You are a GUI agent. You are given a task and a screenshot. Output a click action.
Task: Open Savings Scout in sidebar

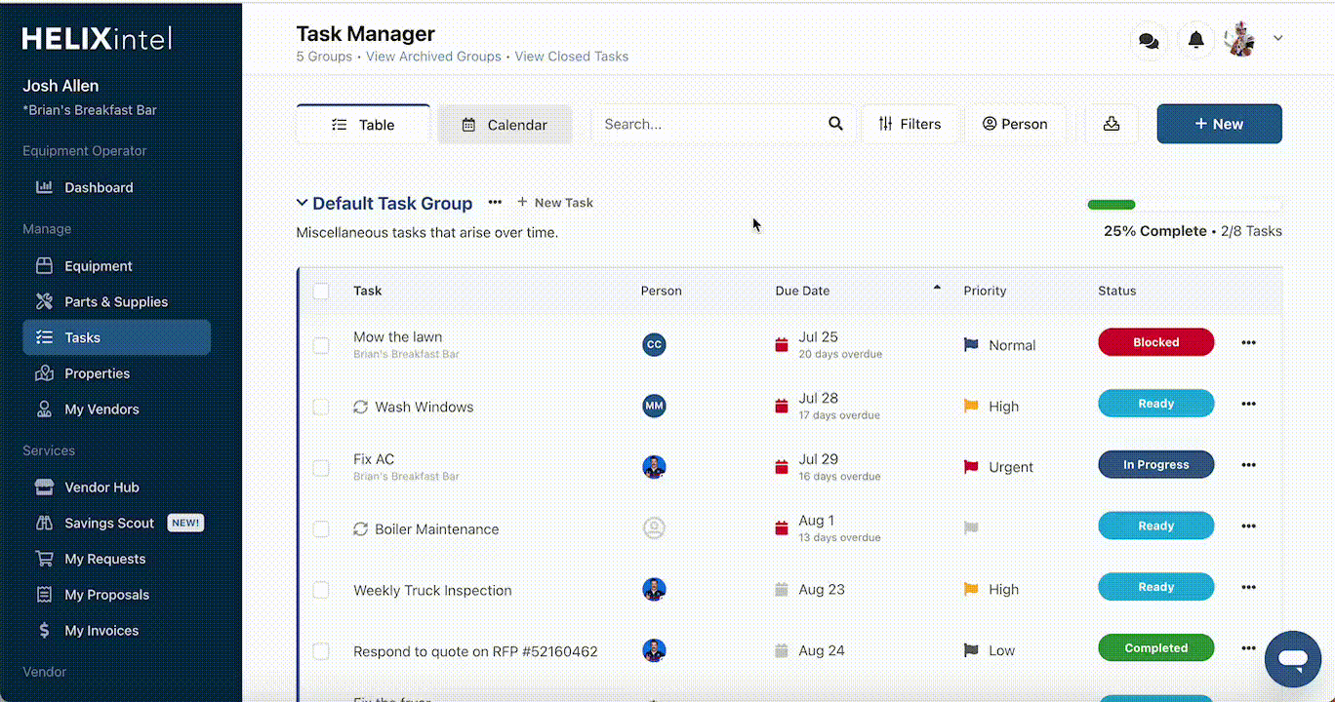(117, 524)
